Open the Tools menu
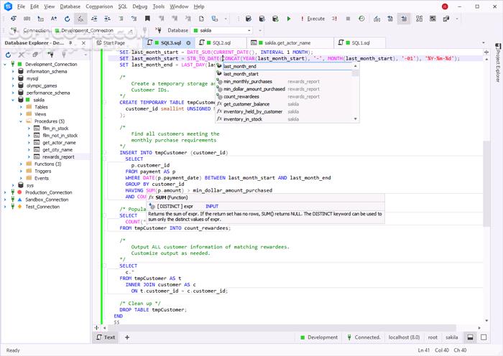This screenshot has height=356, width=503. [159, 6]
